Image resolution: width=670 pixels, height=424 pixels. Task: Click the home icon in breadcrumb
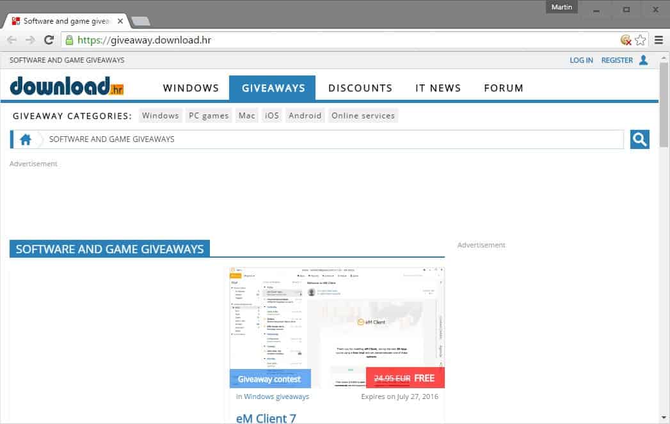[x=26, y=139]
